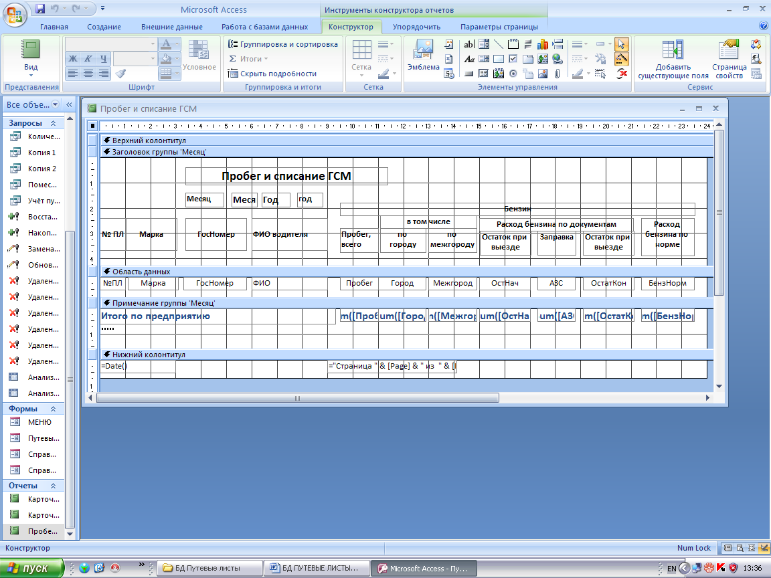Open the Итоги totals dropdown
Screen dimensions: 771x578
248,59
